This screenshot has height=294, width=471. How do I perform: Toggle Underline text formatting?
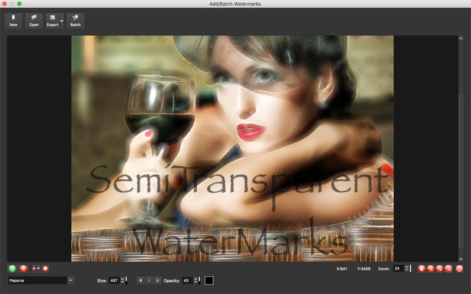157,280
